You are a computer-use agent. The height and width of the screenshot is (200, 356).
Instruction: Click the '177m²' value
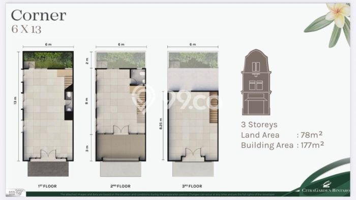tap(312, 145)
